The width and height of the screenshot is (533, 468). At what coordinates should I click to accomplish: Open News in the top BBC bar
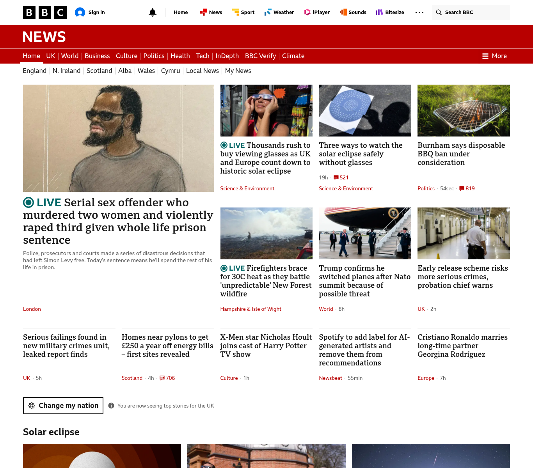(x=211, y=12)
